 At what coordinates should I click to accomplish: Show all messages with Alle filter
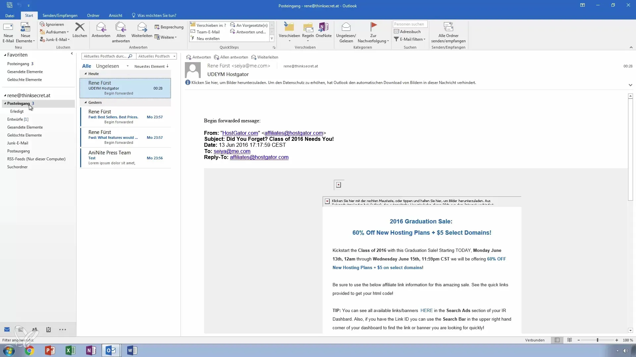pyautogui.click(x=86, y=66)
